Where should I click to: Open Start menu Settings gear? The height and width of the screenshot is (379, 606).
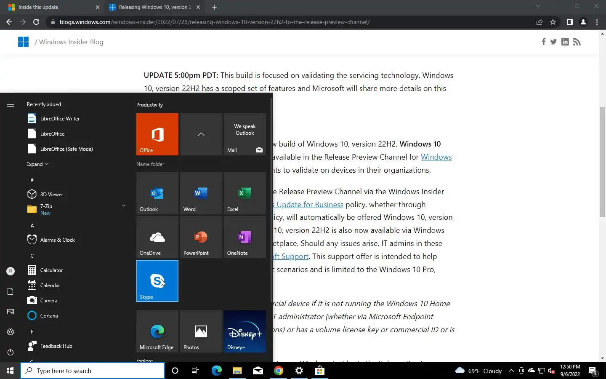point(11,332)
